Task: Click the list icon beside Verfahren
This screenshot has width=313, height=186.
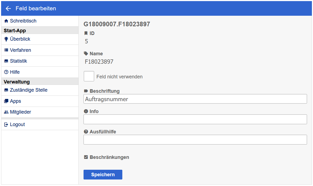Action: click(x=6, y=50)
